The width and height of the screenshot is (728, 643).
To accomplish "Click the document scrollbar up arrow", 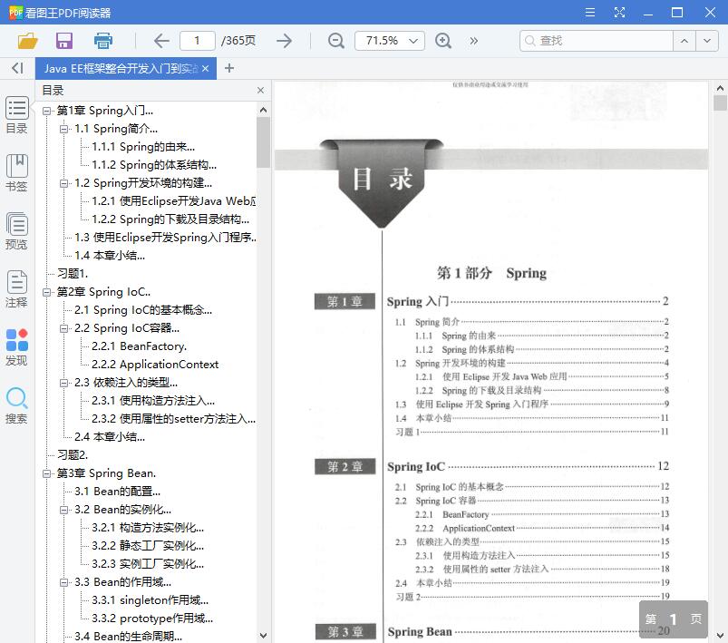I will 720,88.
